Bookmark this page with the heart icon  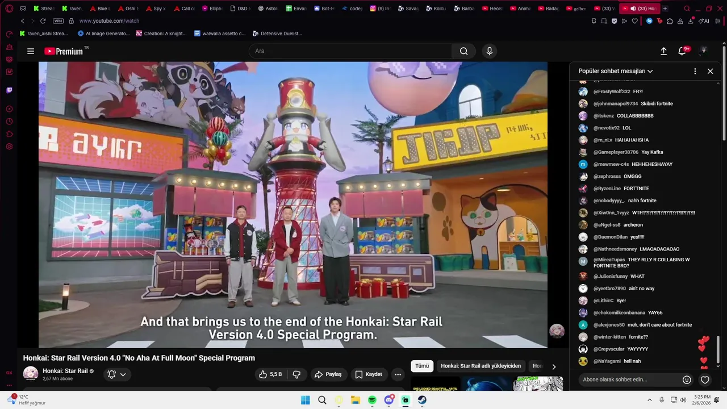pyautogui.click(x=634, y=21)
